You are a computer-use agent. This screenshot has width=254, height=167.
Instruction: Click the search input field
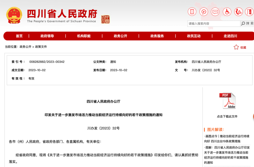[213, 23]
